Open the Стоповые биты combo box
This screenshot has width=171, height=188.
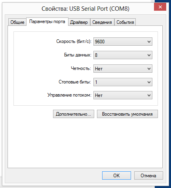pos(123,82)
